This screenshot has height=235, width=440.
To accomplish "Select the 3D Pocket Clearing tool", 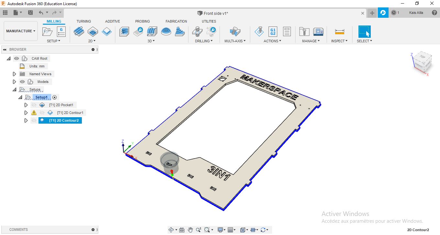I will pyautogui.click(x=138, y=32).
